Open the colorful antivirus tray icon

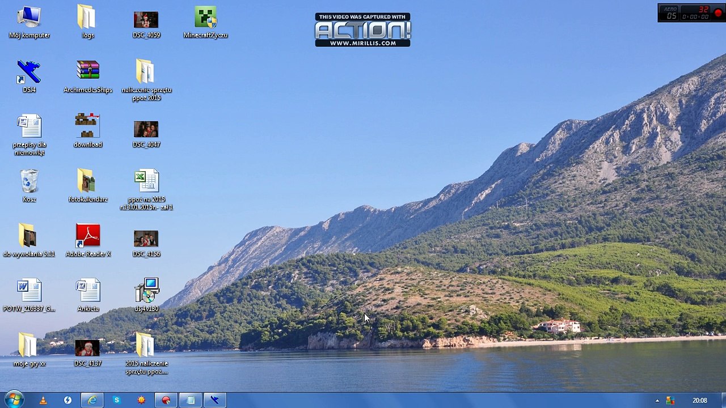tap(670, 401)
